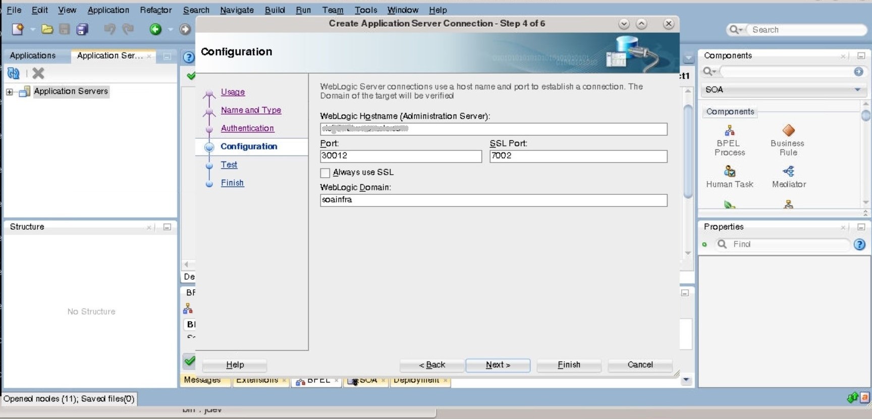This screenshot has height=419, width=872.
Task: Select the Human Task component
Action: pos(730,177)
